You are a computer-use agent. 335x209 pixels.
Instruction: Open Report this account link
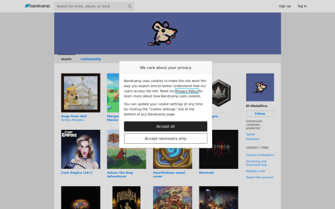pyautogui.click(x=260, y=177)
